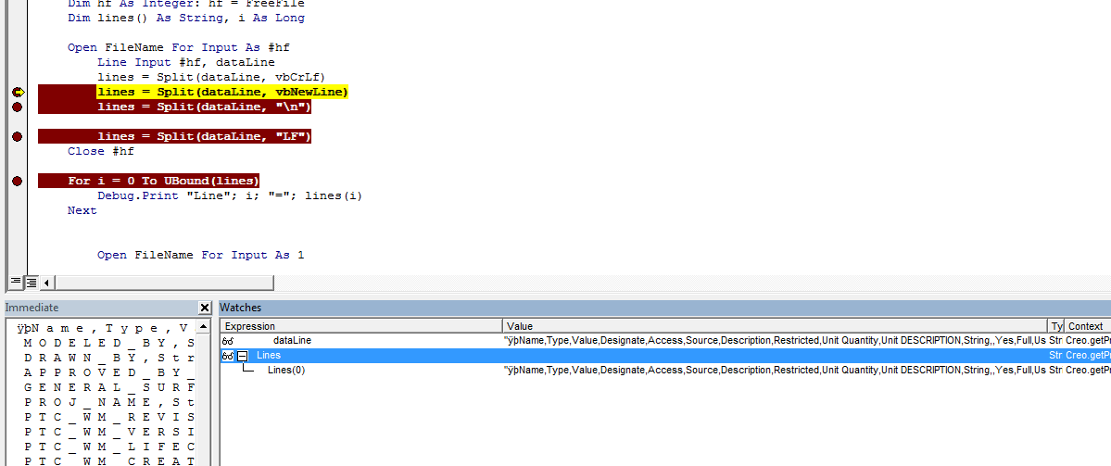
Task: Click the glasses icon of dataLine watch
Action: click(228, 341)
